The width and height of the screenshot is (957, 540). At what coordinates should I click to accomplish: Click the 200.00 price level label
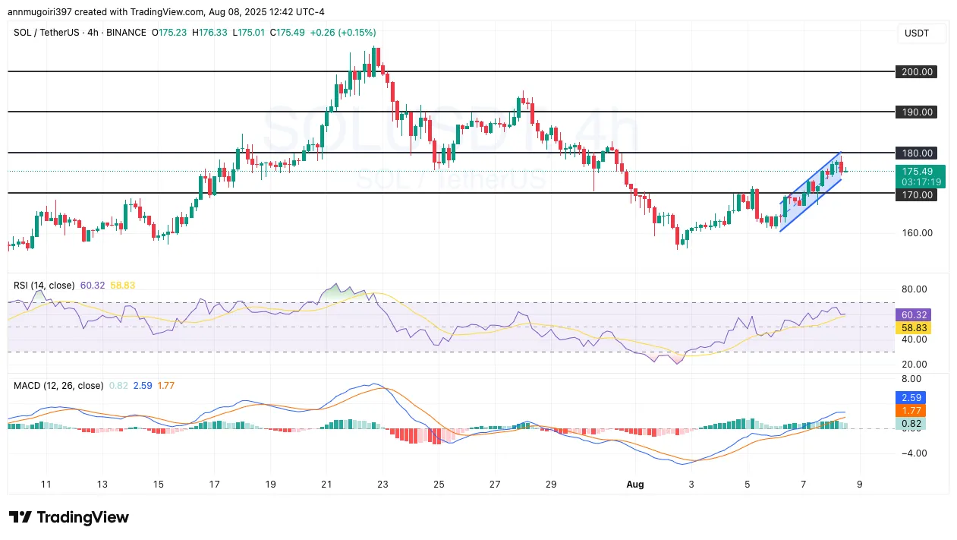(917, 71)
